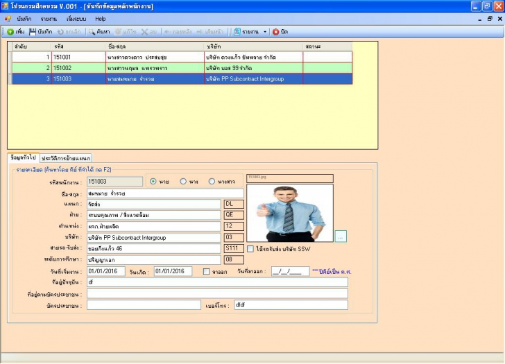This screenshot has width=505, height=364.
Task: Switch to ประวัติการย้ายแผนก tab
Action: click(x=66, y=159)
